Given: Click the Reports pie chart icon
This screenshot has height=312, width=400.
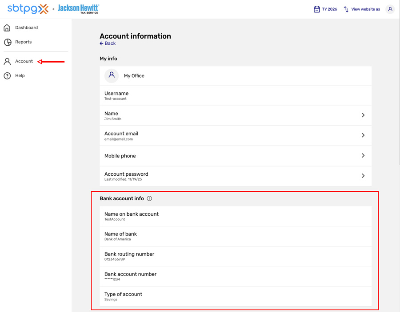Looking at the screenshot, I should coord(8,42).
